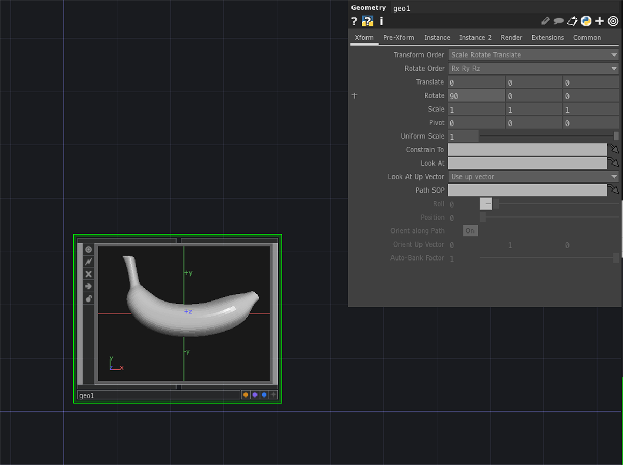Toggle the lock flag on geo1 node
Screen dimensions: 623x465
(88, 298)
